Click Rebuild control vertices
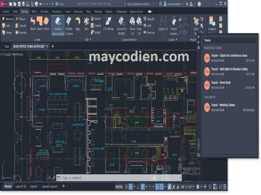261x195 pixels. 149,19
